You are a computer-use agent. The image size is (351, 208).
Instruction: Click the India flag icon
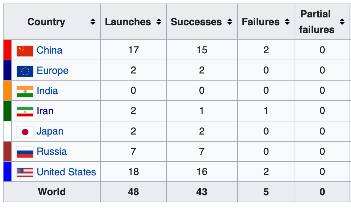pos(25,91)
